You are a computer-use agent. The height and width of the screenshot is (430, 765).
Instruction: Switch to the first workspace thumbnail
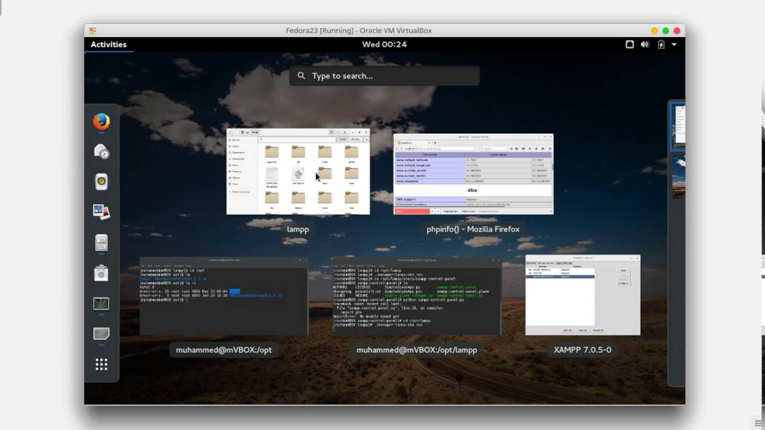click(678, 127)
